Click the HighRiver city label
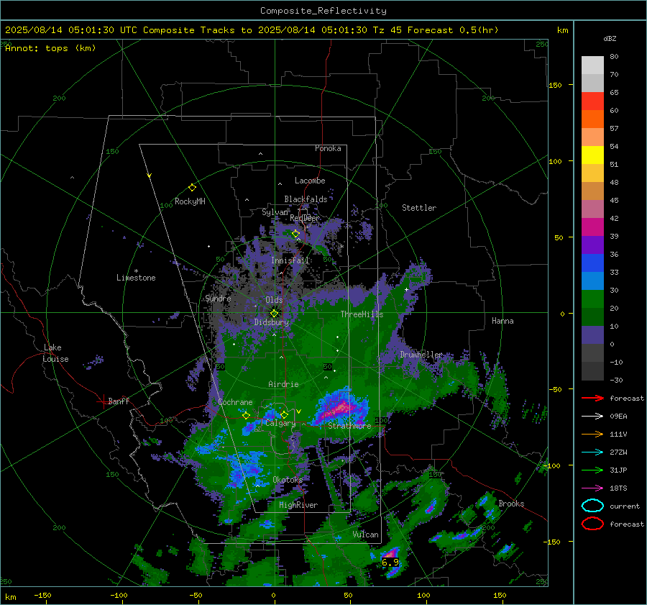Image resolution: width=647 pixels, height=605 pixels. coord(298,505)
